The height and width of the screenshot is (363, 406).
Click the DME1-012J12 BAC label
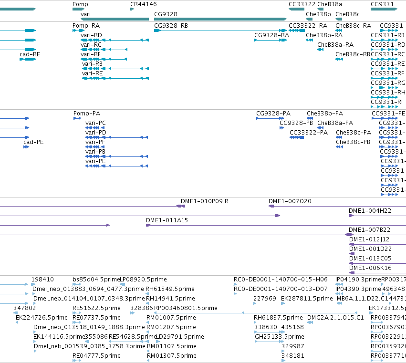[369, 239]
